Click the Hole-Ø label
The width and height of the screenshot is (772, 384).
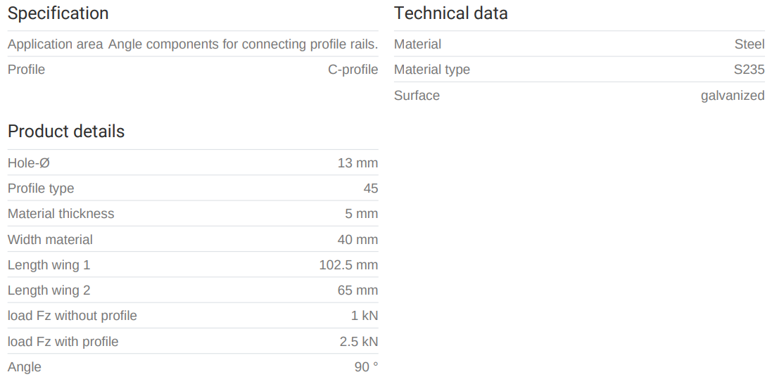click(x=29, y=163)
